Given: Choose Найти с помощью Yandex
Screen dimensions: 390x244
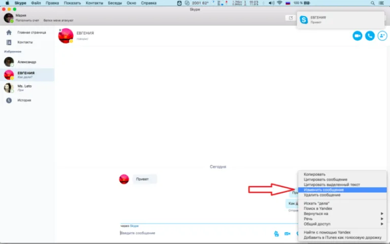Looking at the screenshot, I should (342, 232).
